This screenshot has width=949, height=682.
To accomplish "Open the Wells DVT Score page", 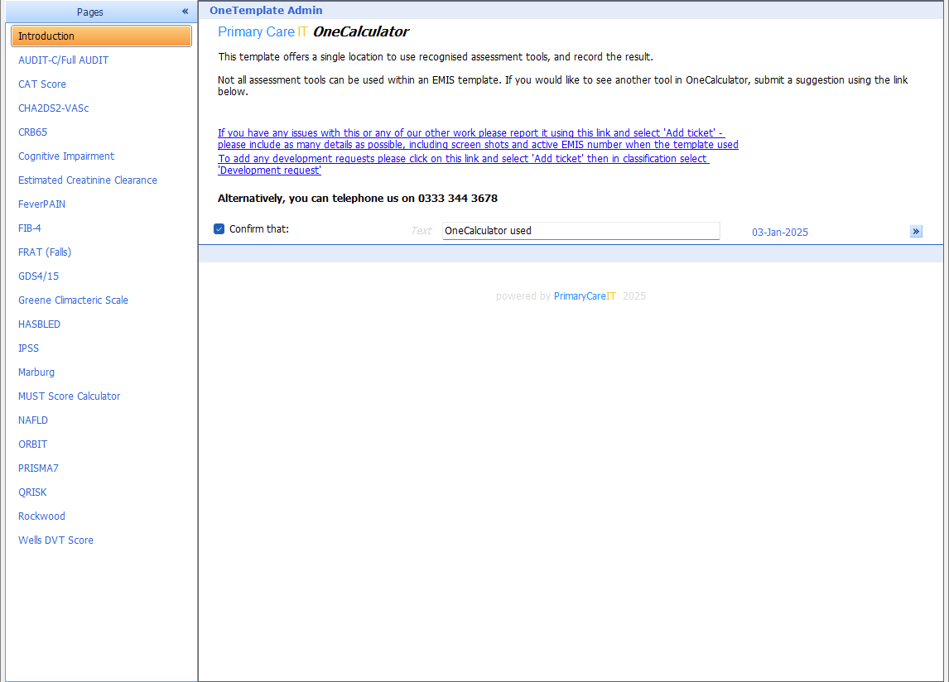I will pos(55,540).
